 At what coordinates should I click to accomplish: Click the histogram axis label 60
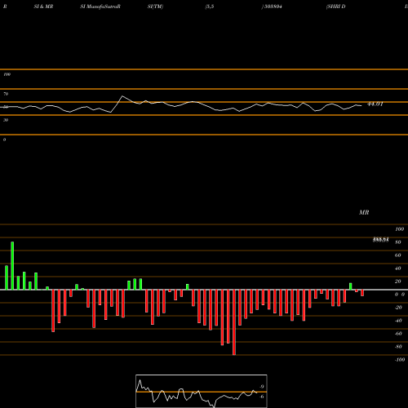click(x=398, y=255)
